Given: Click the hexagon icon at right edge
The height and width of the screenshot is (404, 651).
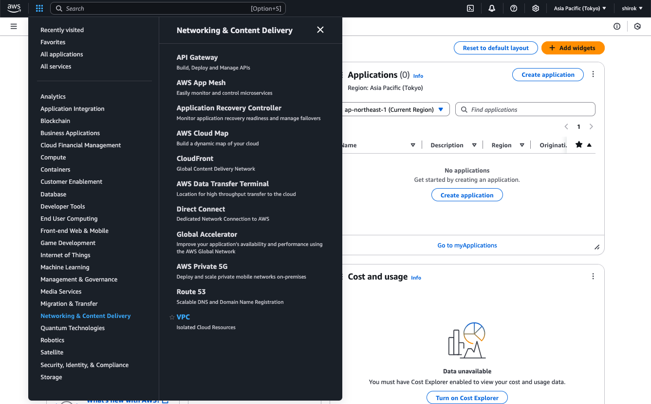Looking at the screenshot, I should [637, 26].
